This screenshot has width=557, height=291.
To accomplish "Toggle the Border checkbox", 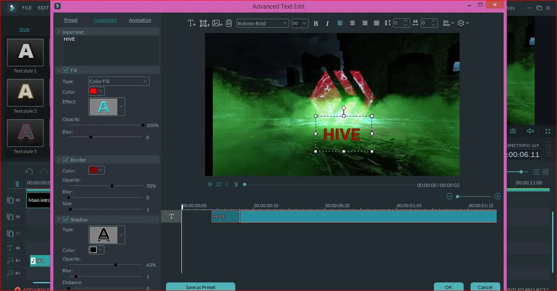I will click(x=66, y=160).
